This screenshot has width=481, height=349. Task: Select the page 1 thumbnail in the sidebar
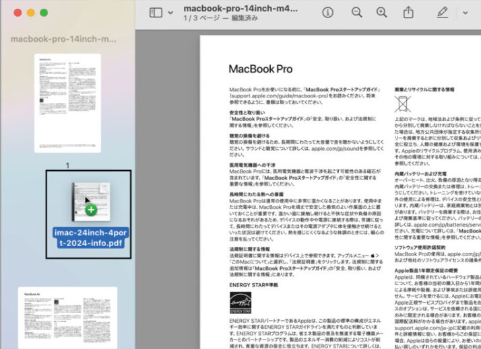point(67,103)
